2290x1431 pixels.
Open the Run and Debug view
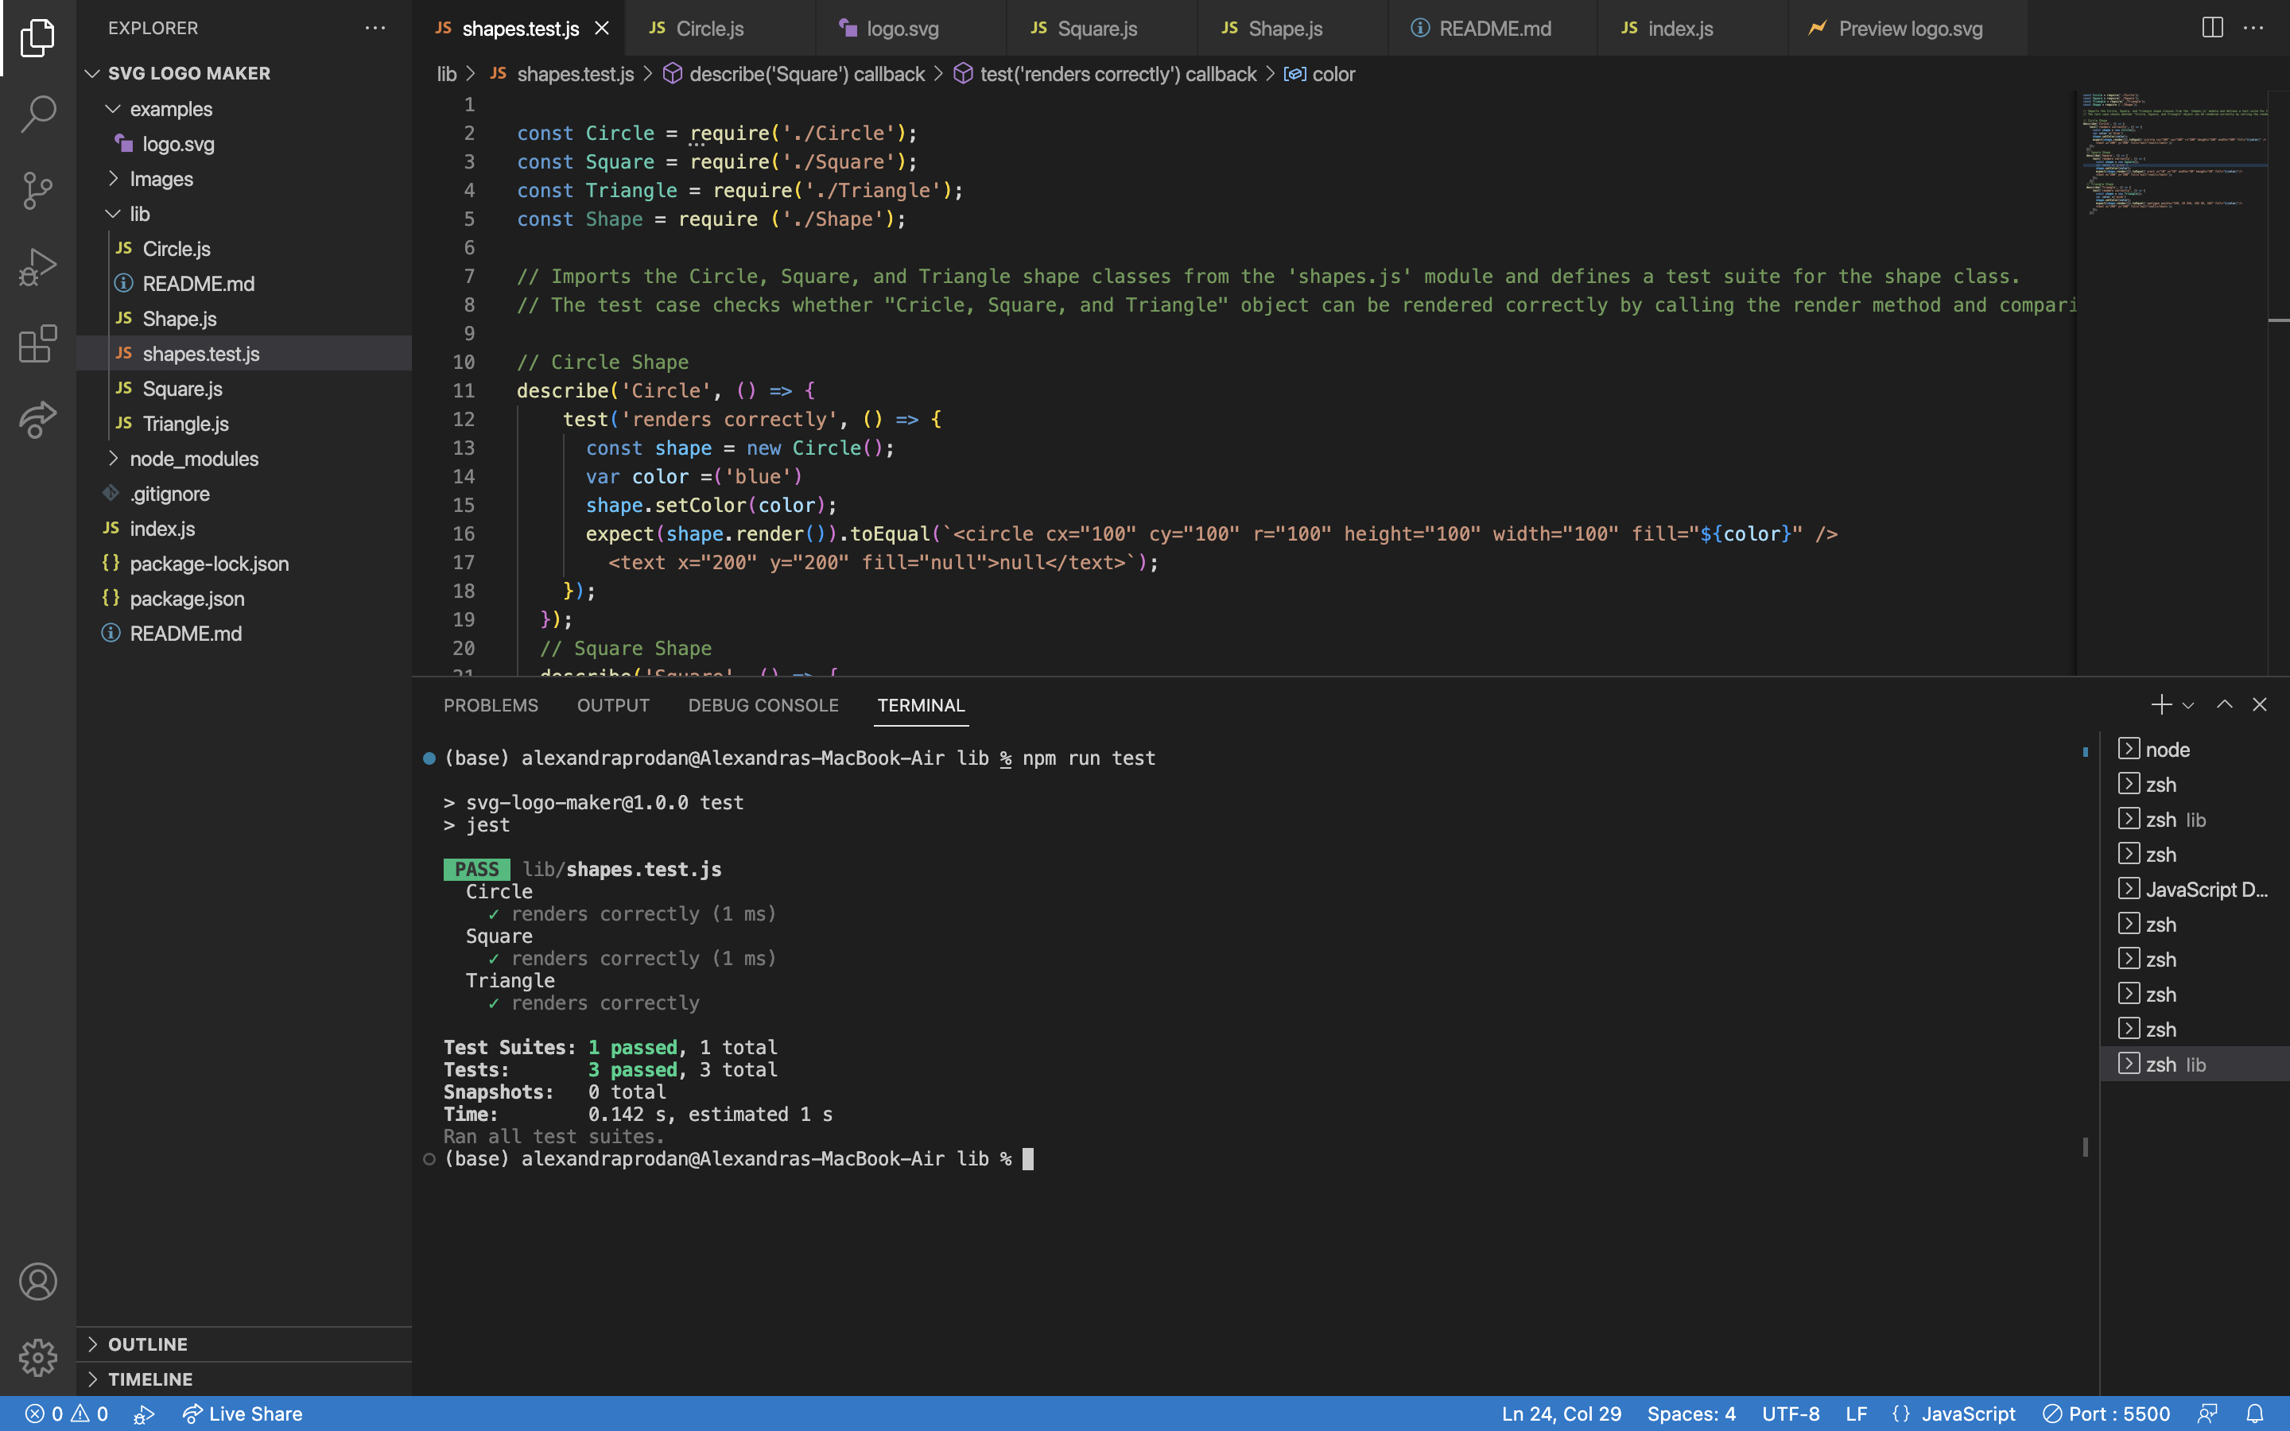coord(37,266)
